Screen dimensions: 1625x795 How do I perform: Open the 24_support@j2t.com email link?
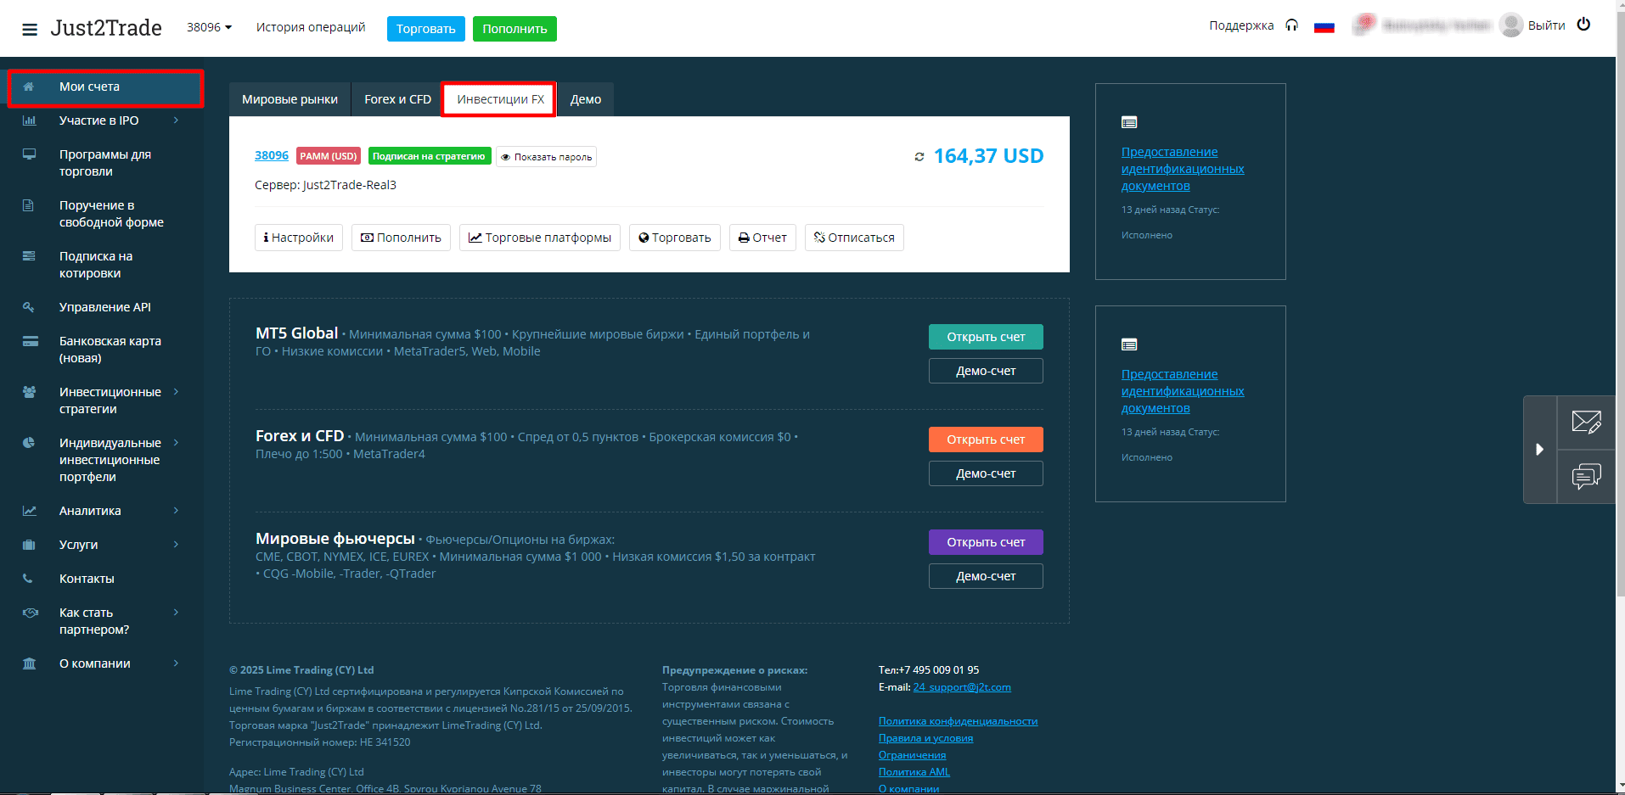[x=962, y=687]
